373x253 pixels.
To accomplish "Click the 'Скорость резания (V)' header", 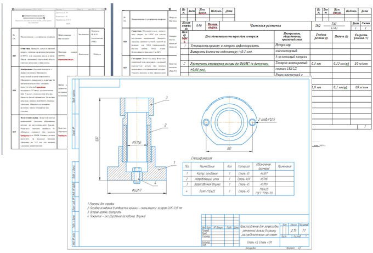I will click(x=361, y=36).
